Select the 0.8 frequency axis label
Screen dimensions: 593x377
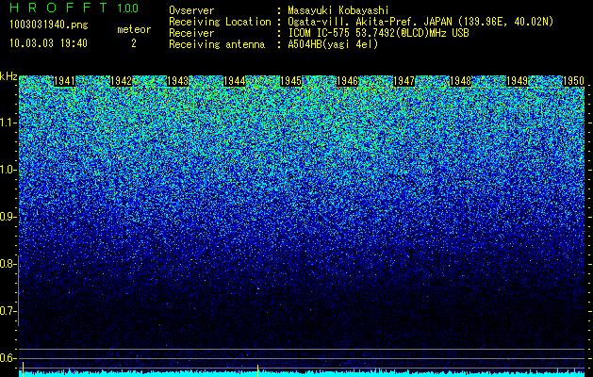click(8, 264)
